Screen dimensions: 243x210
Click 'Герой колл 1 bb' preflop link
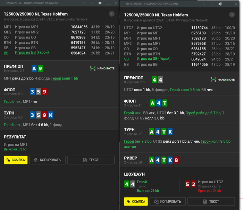[x=65, y=78]
